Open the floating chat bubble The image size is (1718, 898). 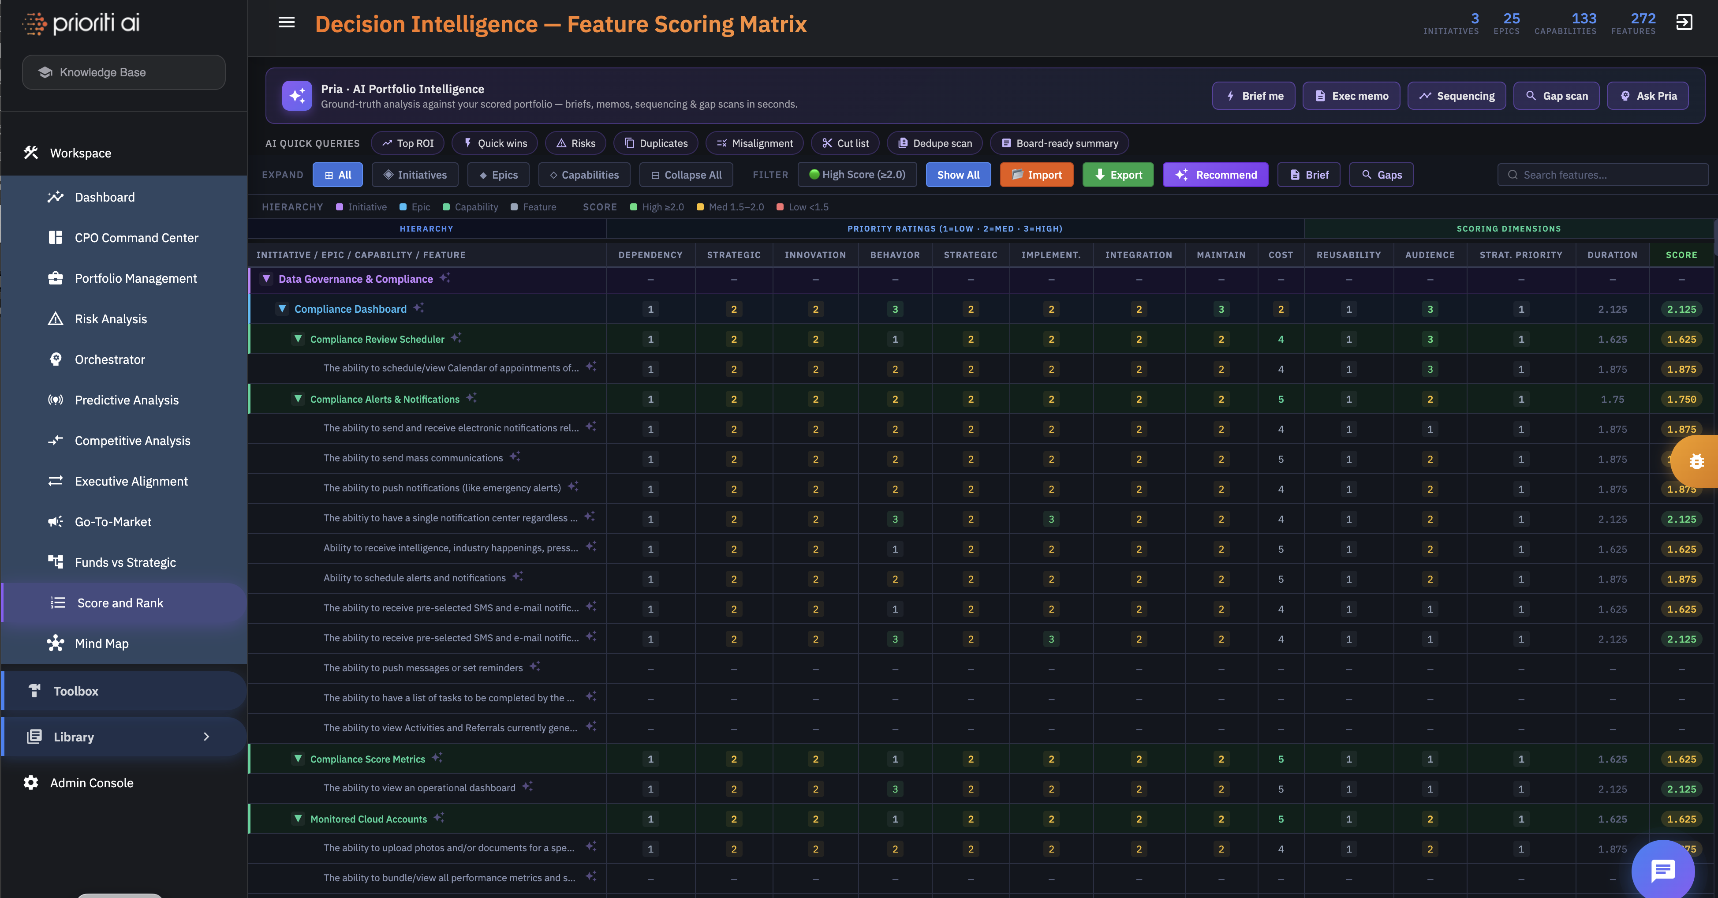click(x=1662, y=870)
